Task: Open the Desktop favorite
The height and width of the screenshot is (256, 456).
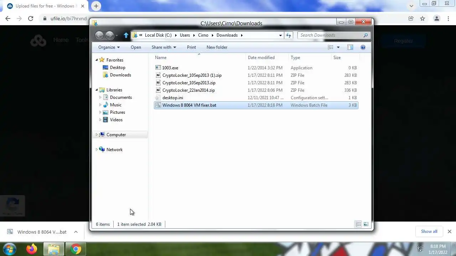Action: 117,68
